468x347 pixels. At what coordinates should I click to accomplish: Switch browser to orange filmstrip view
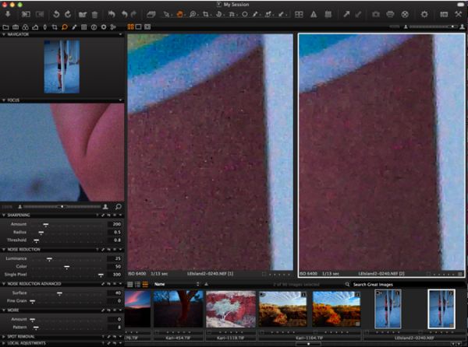pos(145,285)
